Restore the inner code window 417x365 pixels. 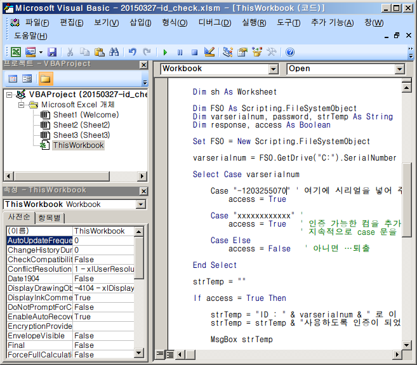tap(397, 36)
